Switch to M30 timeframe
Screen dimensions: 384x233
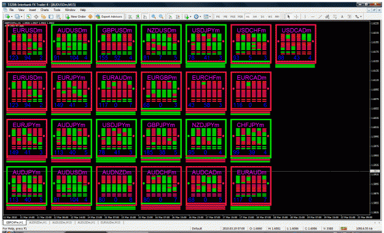240,17
